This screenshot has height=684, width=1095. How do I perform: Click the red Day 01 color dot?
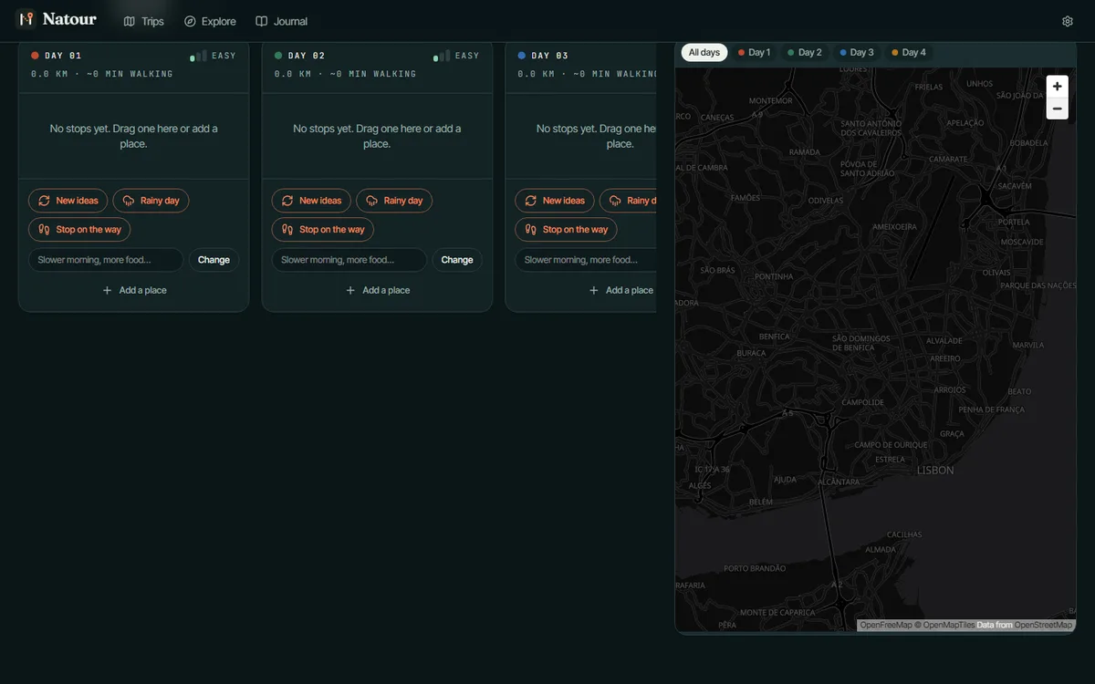(x=35, y=56)
